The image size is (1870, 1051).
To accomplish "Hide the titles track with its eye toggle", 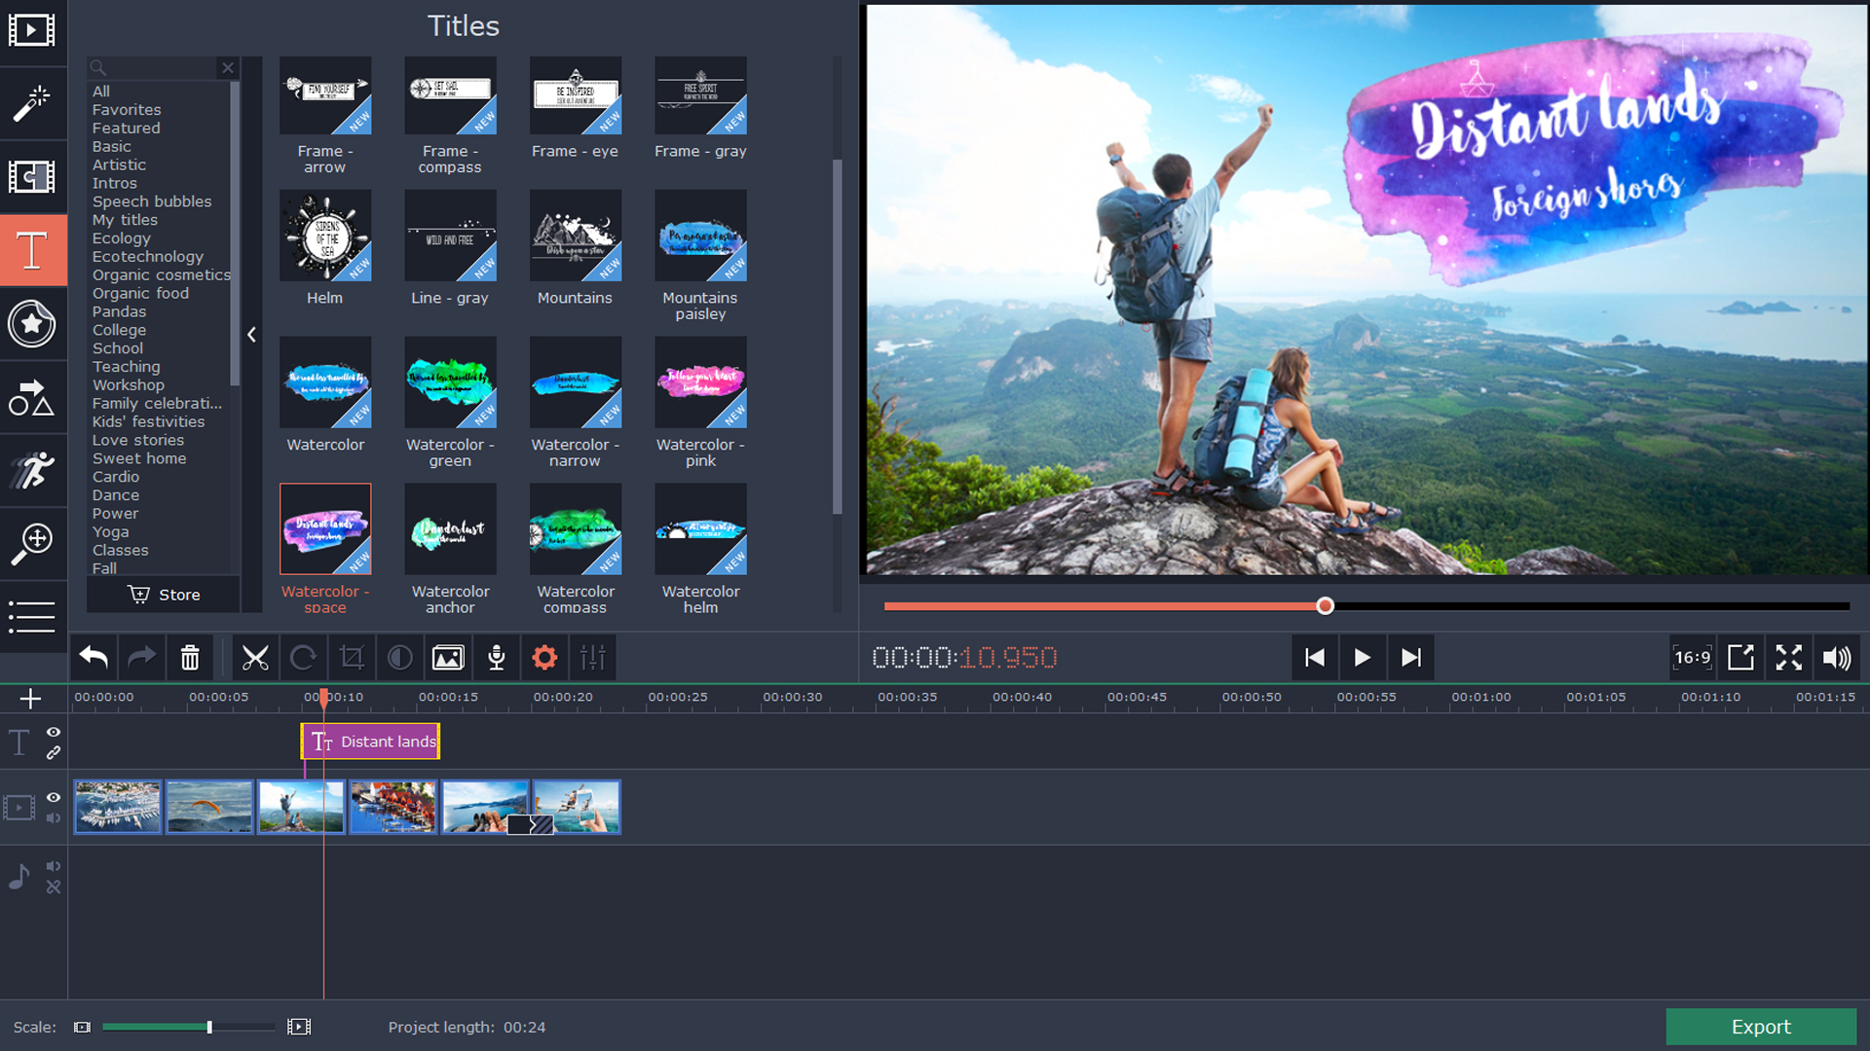I will click(54, 733).
